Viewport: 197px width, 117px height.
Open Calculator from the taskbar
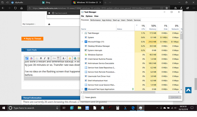(x=118, y=108)
